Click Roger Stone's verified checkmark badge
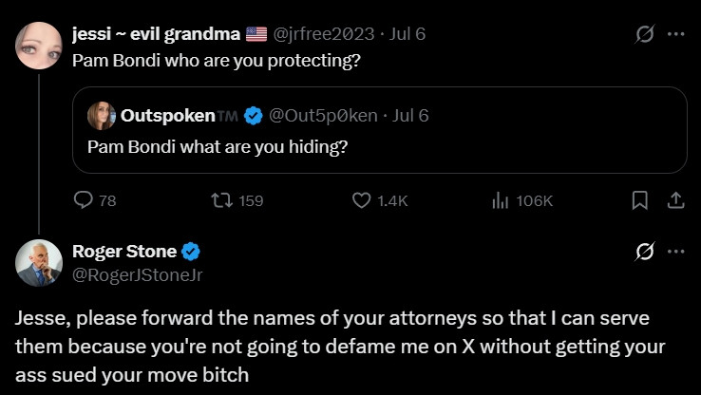The width and height of the screenshot is (701, 395). 191,252
